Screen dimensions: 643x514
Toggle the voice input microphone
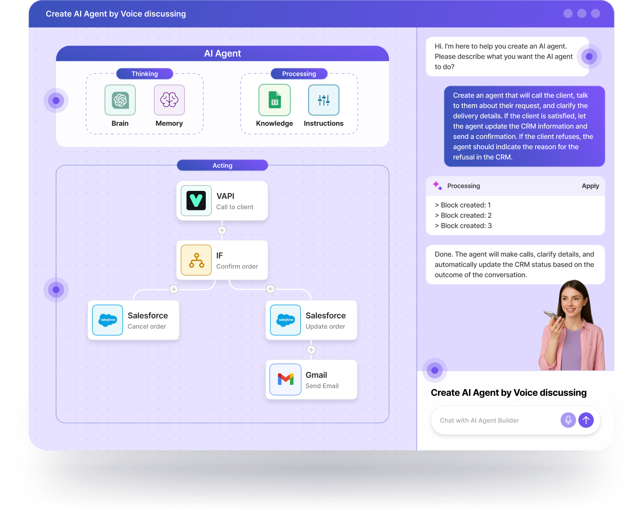568,420
